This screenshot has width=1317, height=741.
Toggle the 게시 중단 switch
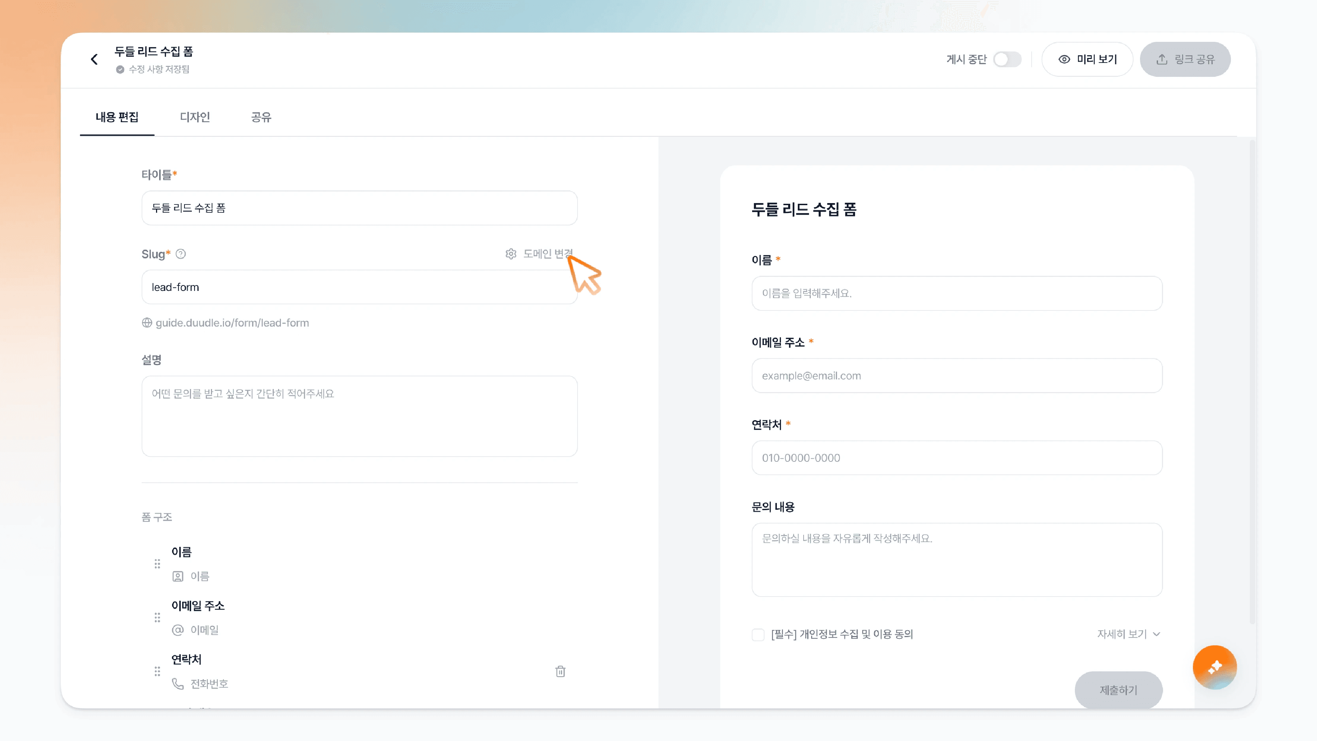[x=1007, y=59]
